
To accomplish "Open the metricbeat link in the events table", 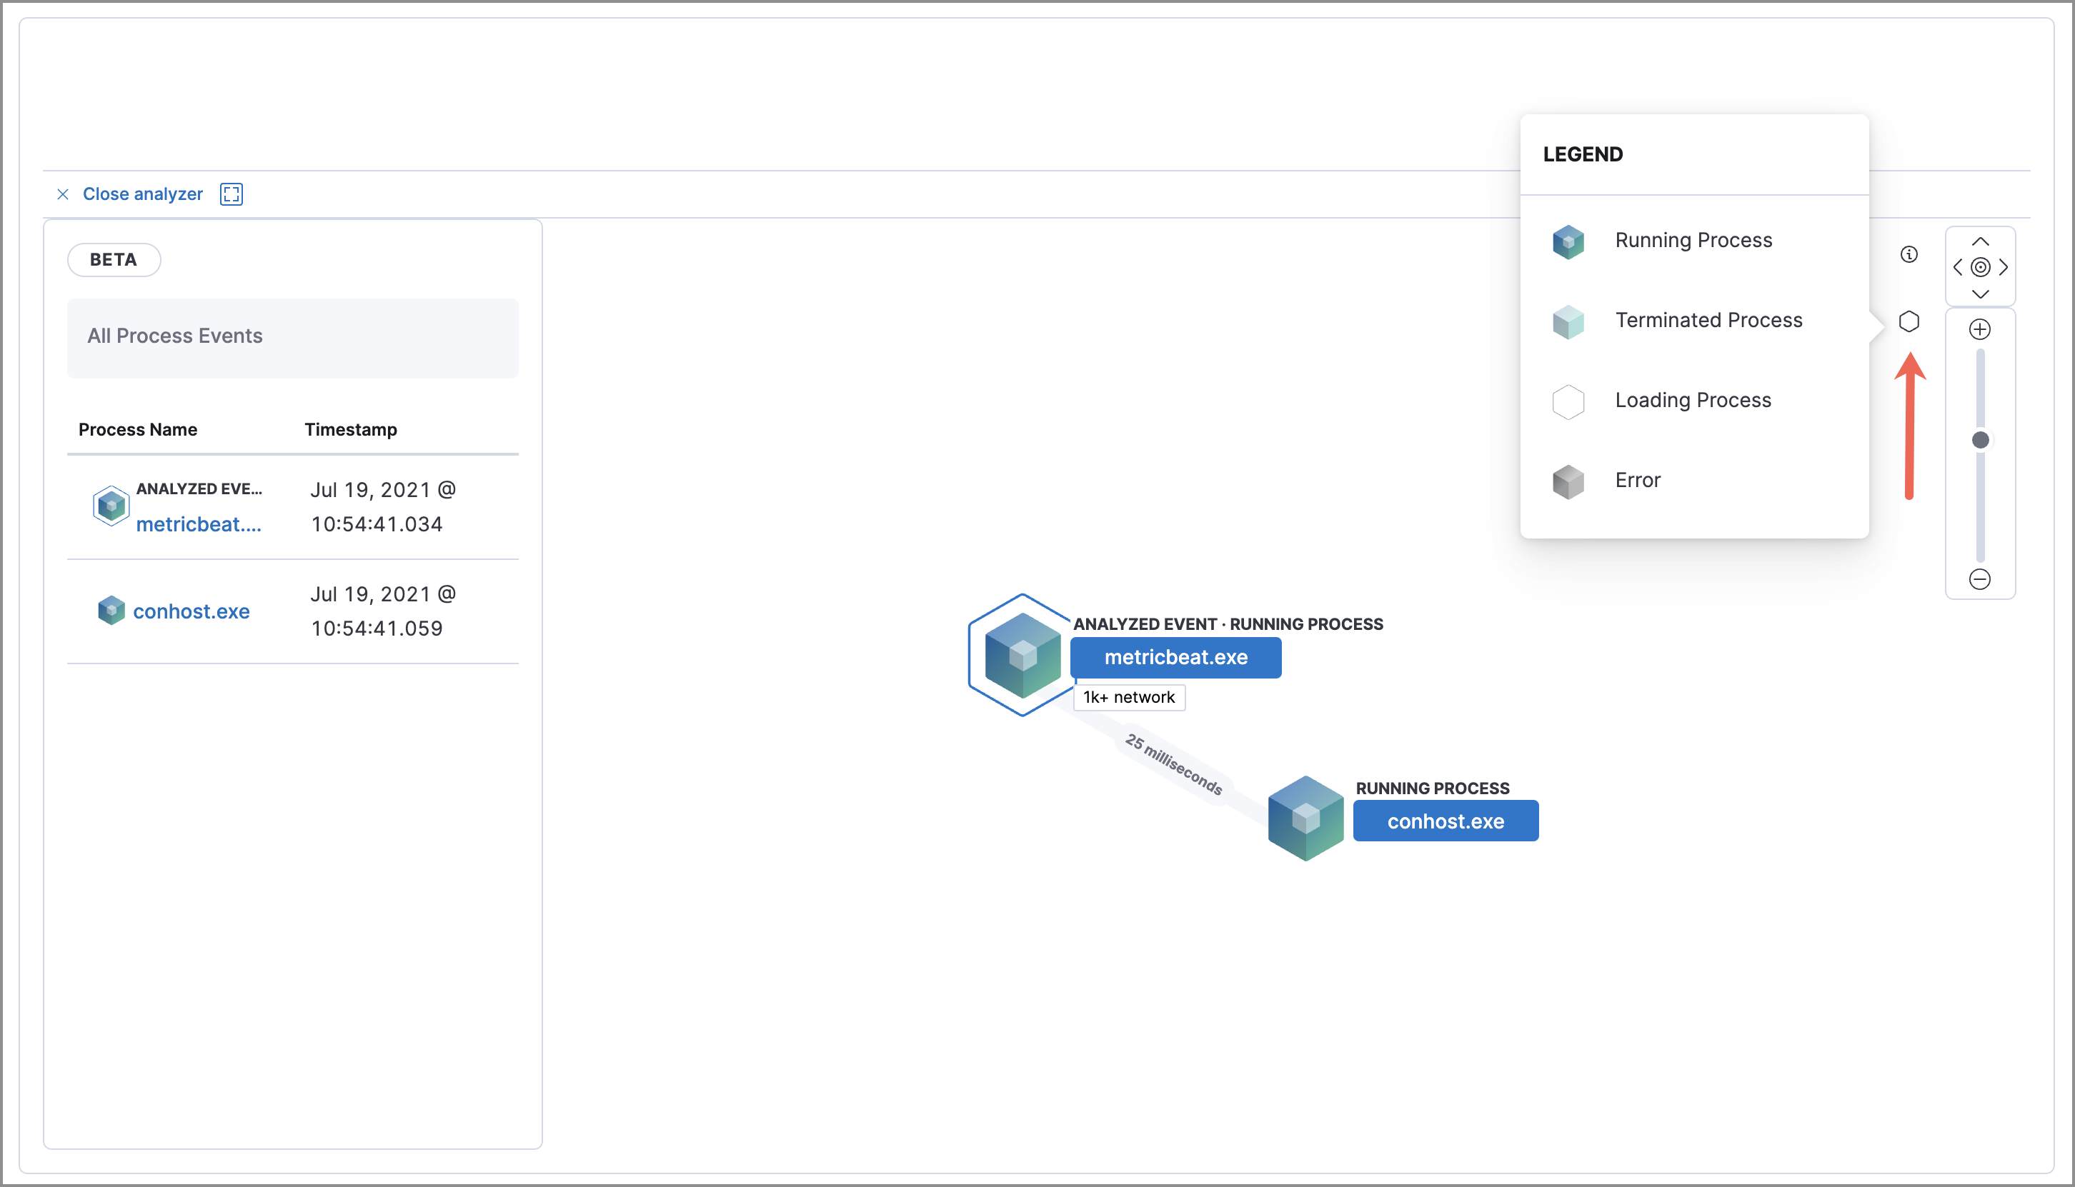I will pyautogui.click(x=199, y=524).
